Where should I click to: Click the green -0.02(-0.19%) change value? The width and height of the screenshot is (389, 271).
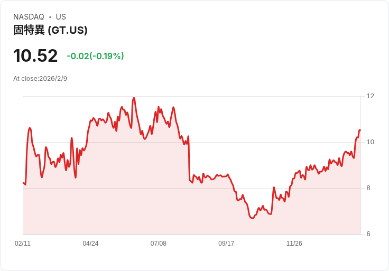(x=95, y=56)
